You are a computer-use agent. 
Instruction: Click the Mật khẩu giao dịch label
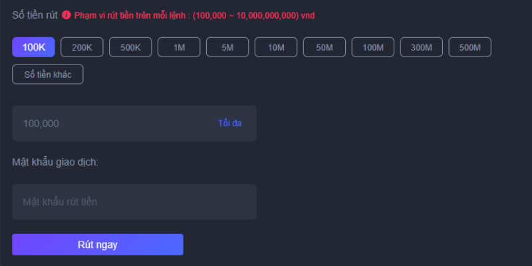(x=55, y=162)
